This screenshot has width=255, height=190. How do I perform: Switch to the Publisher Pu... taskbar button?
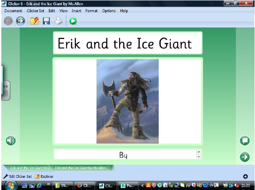pyautogui.click(x=128, y=186)
